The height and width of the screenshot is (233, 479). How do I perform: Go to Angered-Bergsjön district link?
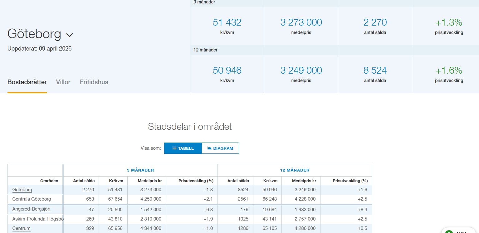pos(31,209)
